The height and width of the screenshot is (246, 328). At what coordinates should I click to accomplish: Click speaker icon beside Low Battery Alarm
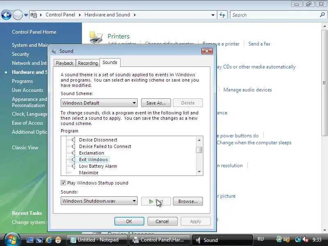73,166
